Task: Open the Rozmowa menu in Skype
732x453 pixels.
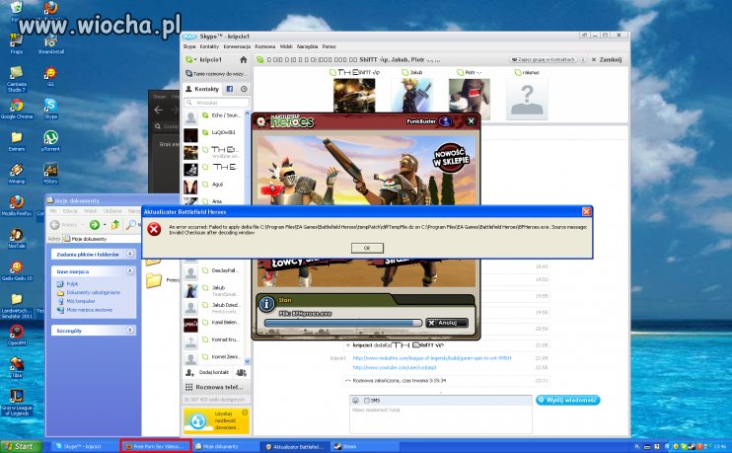Action: click(264, 46)
